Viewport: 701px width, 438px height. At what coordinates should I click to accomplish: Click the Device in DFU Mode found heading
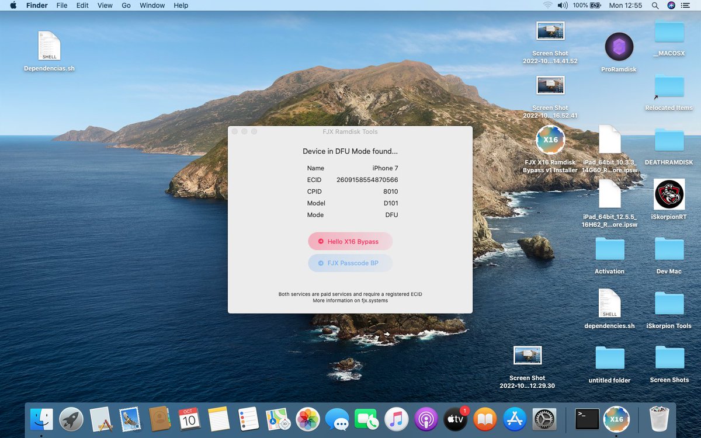click(350, 151)
